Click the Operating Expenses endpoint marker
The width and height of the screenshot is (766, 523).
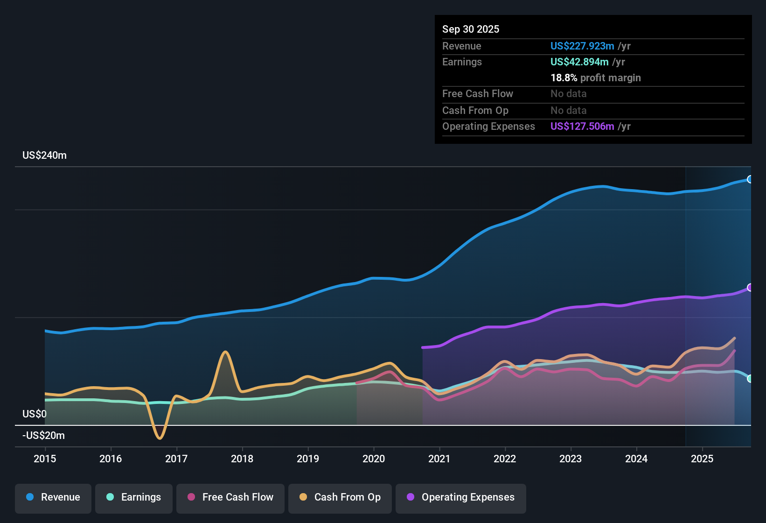pos(750,287)
